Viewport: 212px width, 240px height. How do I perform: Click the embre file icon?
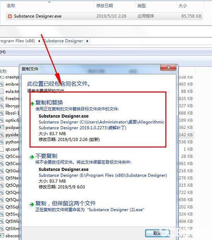(2, 84)
